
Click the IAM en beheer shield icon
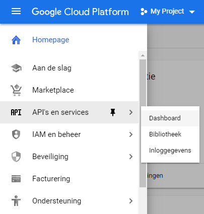click(x=16, y=134)
